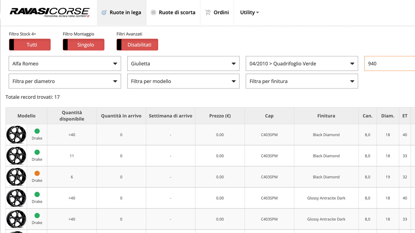Click the Drake wheel thumbnail in the quantity 11 row
Image resolution: width=415 pixels, height=233 pixels.
16,156
